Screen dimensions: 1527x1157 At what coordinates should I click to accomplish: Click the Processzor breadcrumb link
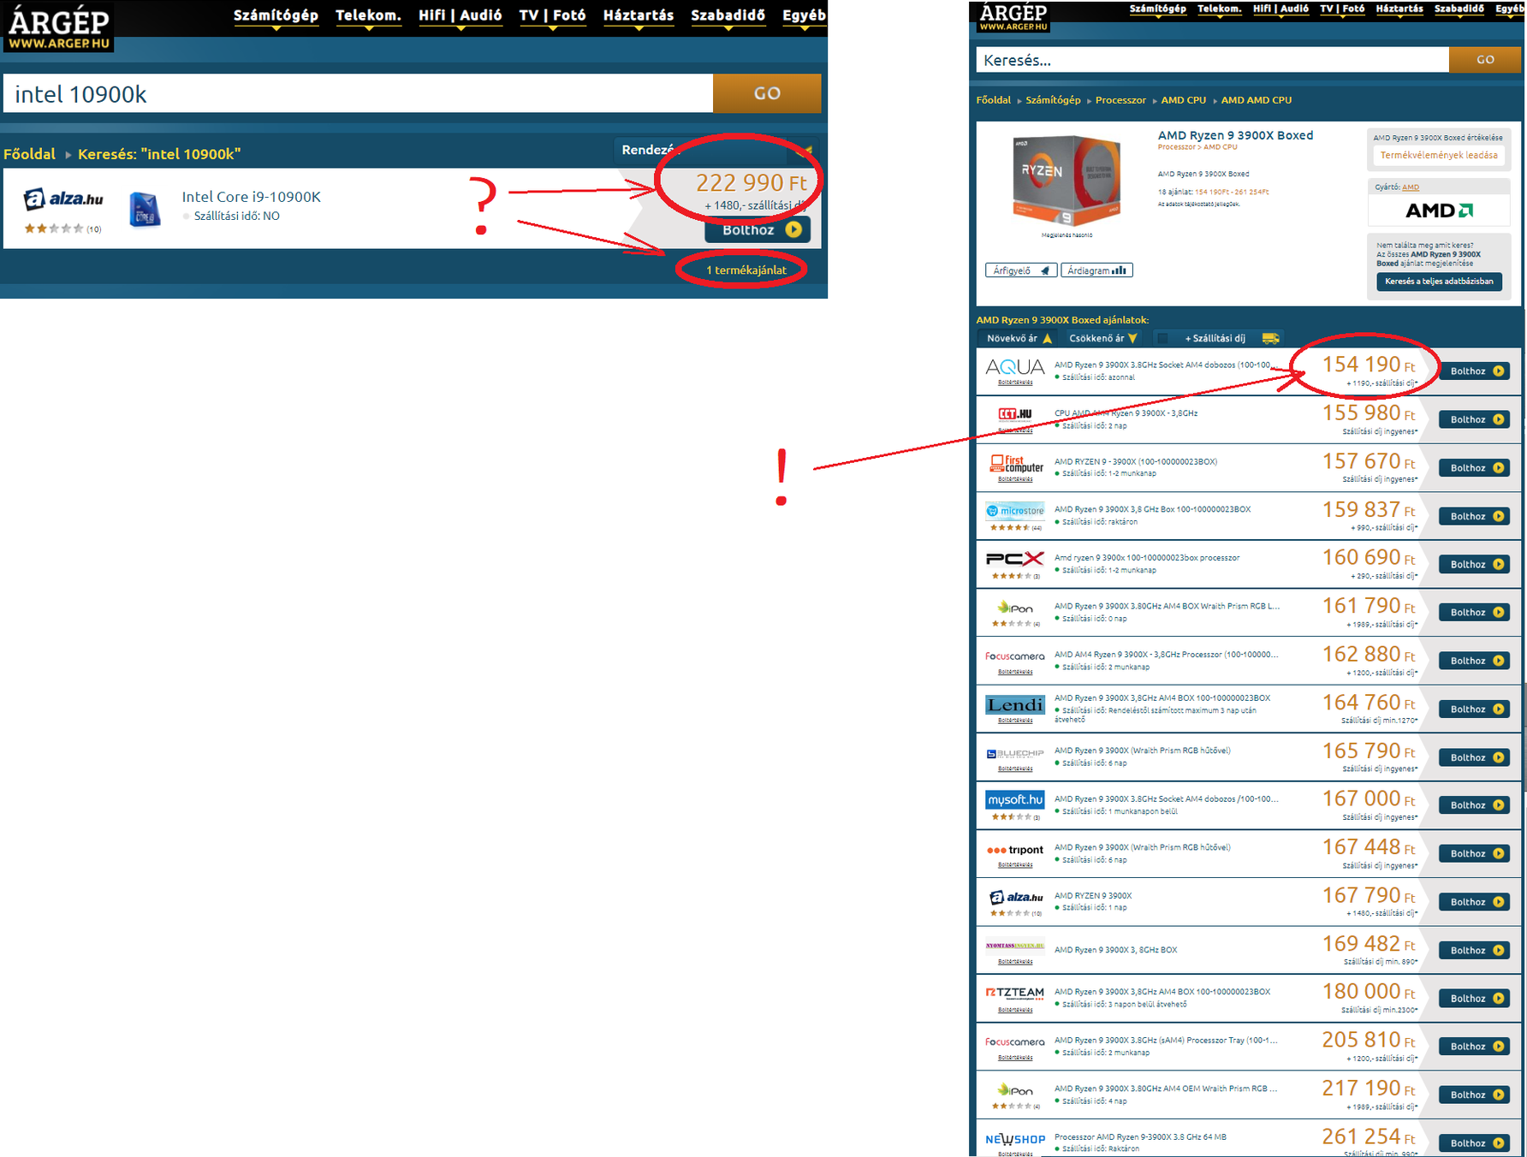[x=1120, y=100]
